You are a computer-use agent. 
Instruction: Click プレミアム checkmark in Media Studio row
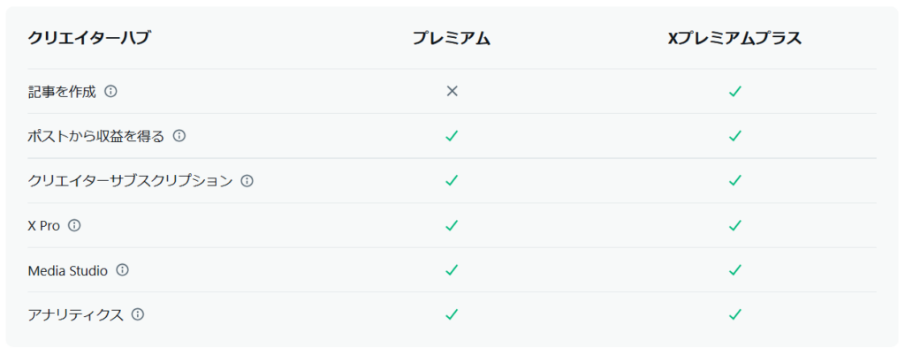[x=452, y=269]
